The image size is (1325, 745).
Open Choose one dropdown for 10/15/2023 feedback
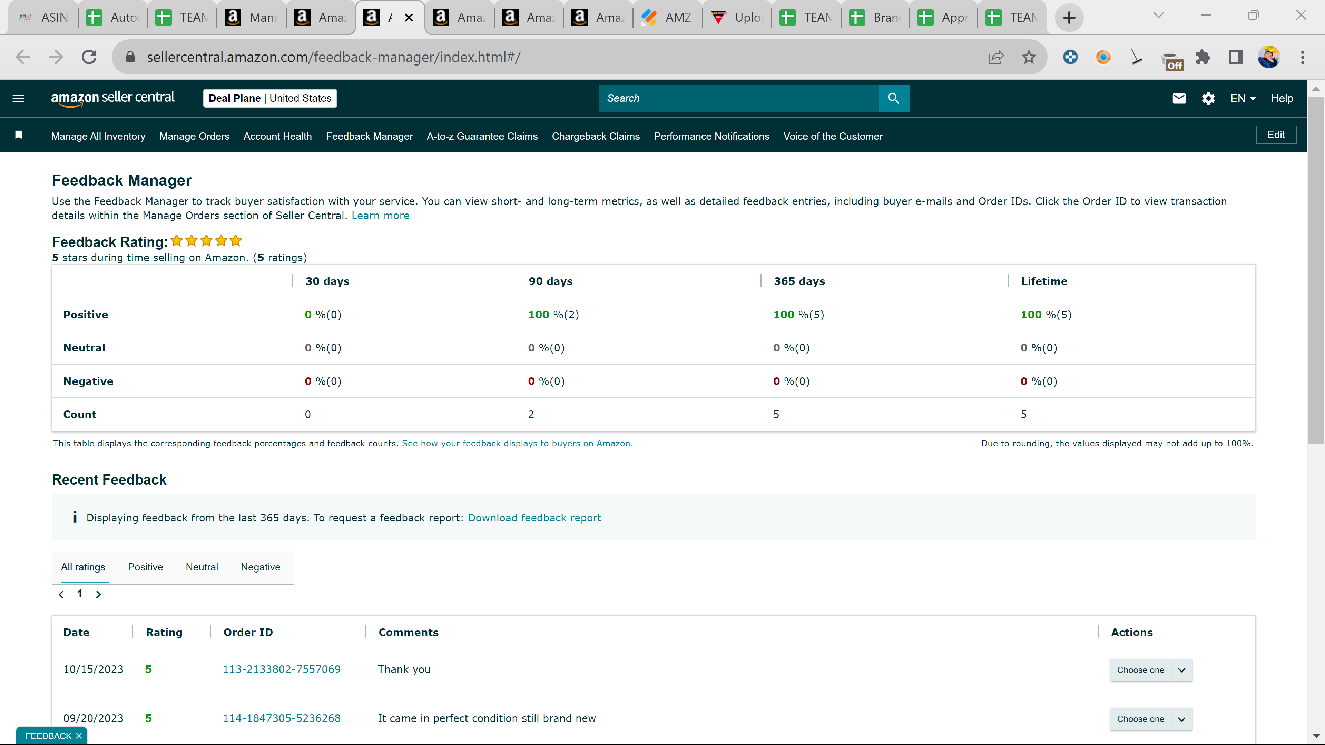[1151, 670]
